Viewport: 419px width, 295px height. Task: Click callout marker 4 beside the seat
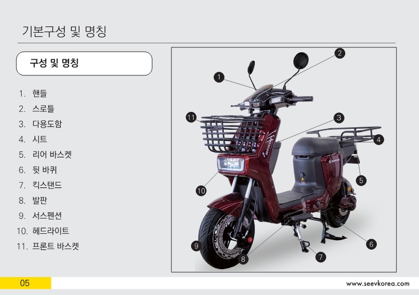[378, 139]
